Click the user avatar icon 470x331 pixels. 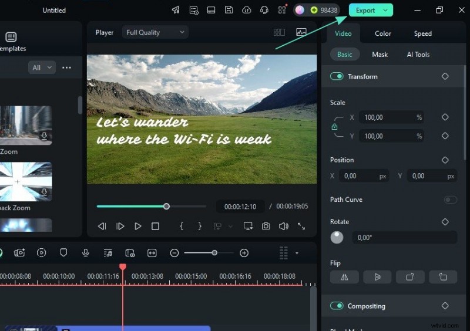300,10
